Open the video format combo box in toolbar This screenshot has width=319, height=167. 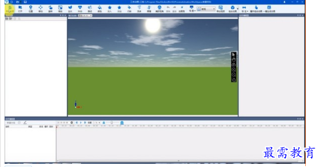pos(206,9)
